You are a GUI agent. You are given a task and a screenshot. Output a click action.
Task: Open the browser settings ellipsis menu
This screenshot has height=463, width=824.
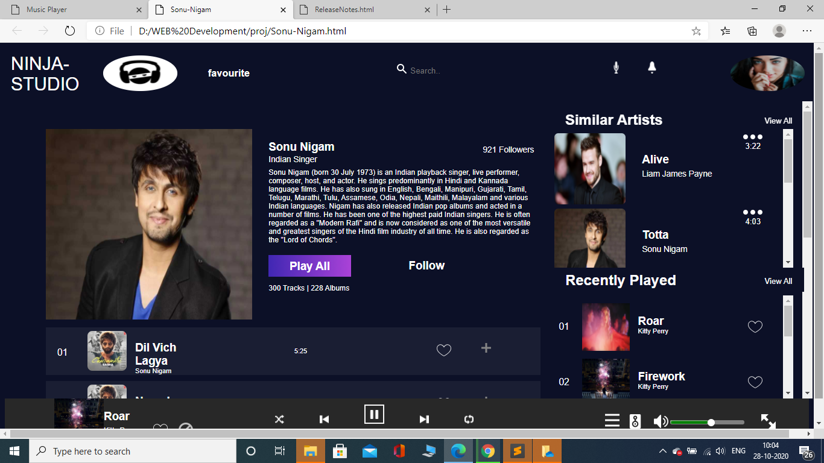[x=807, y=31]
